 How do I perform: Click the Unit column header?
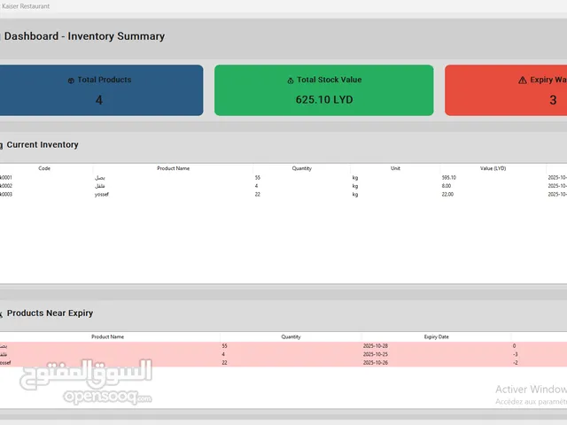coord(395,168)
